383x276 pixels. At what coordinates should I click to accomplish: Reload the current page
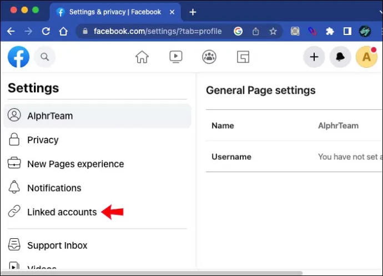pyautogui.click(x=46, y=31)
